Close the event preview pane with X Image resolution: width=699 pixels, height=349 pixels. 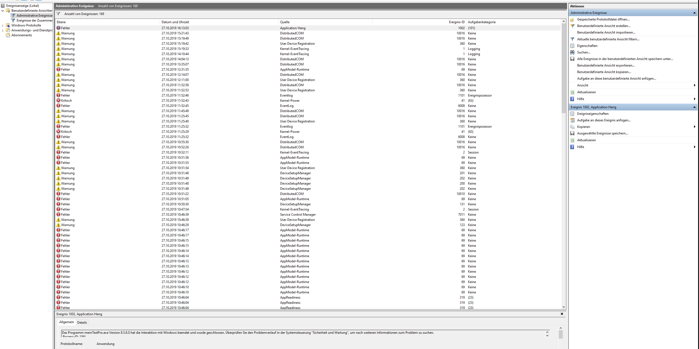(562, 314)
